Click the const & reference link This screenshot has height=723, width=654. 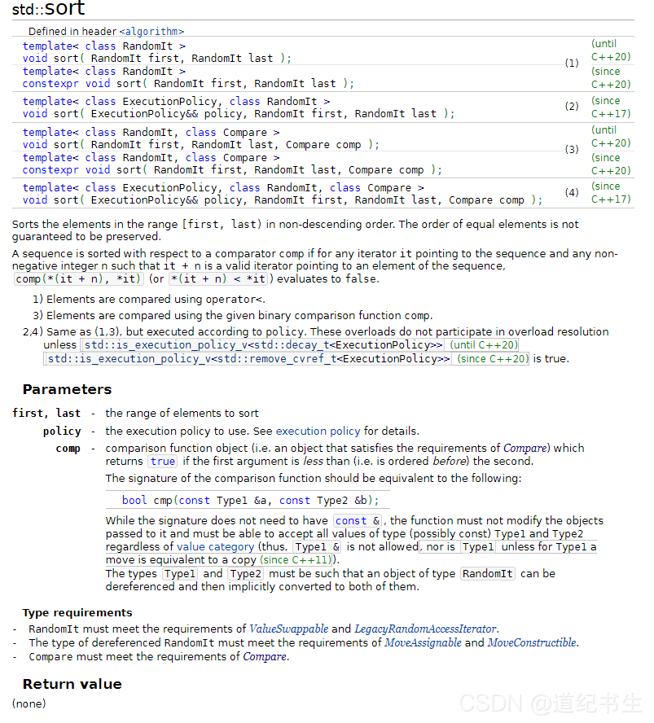(356, 520)
